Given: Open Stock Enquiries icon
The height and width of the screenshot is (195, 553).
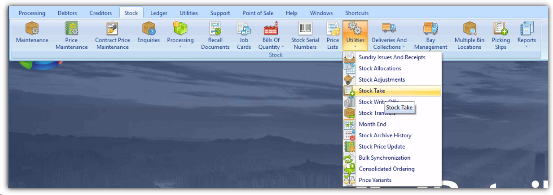Looking at the screenshot, I should (x=148, y=28).
